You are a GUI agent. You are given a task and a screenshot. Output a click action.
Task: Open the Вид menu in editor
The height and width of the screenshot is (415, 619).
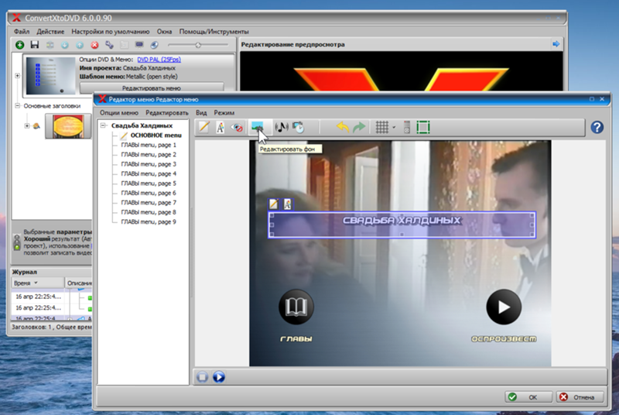click(x=201, y=113)
